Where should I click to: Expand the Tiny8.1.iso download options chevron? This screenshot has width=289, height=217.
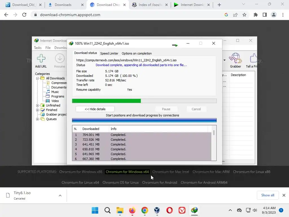60,196
